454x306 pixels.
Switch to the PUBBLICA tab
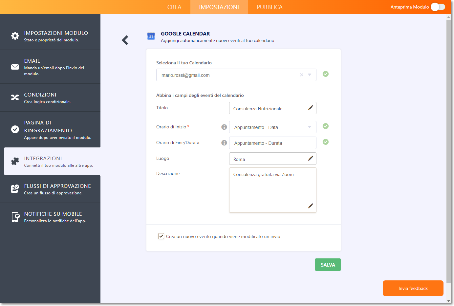(270, 7)
